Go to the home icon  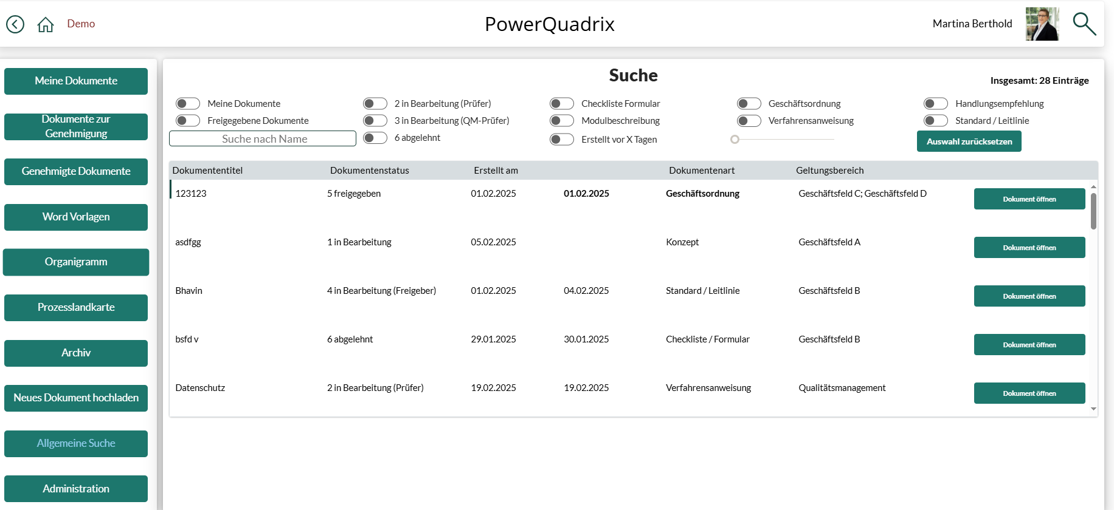click(x=46, y=24)
